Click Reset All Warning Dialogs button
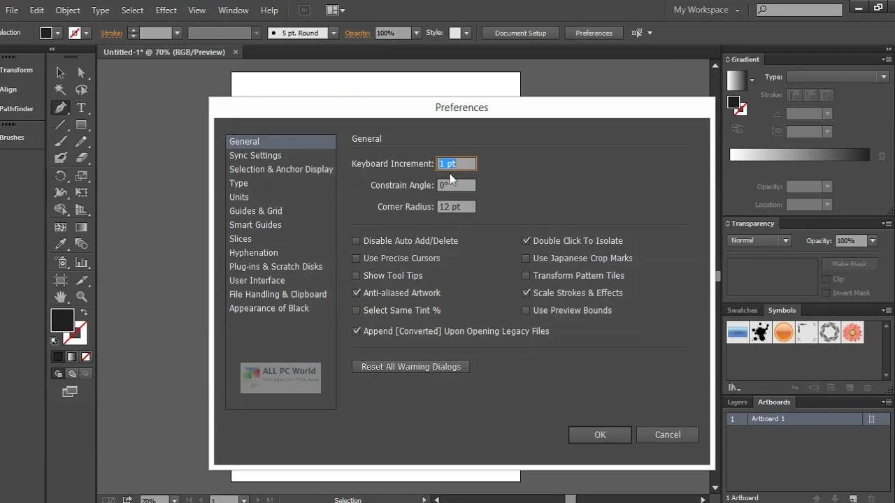The width and height of the screenshot is (895, 503). (410, 366)
